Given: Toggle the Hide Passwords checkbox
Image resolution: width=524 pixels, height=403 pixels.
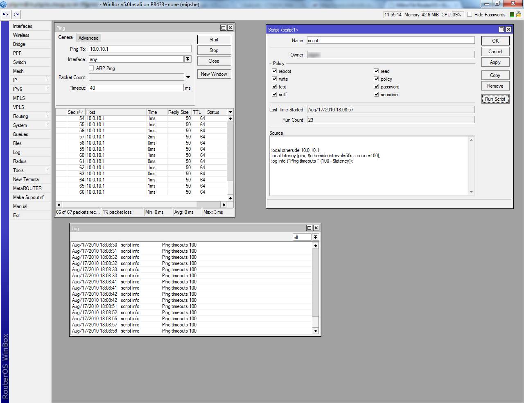Looking at the screenshot, I should click(470, 15).
